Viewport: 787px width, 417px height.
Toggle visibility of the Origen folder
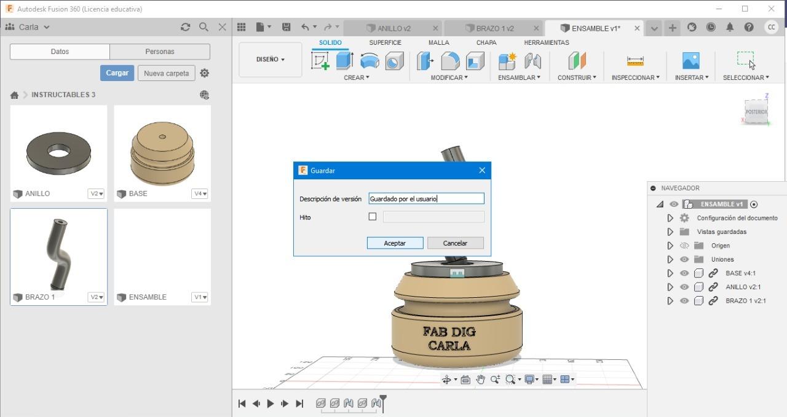[x=684, y=246]
